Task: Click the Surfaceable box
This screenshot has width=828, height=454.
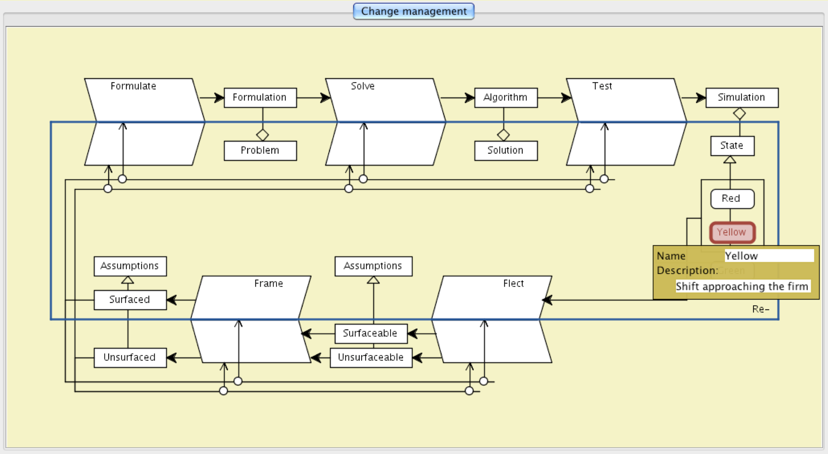Action: click(370, 333)
